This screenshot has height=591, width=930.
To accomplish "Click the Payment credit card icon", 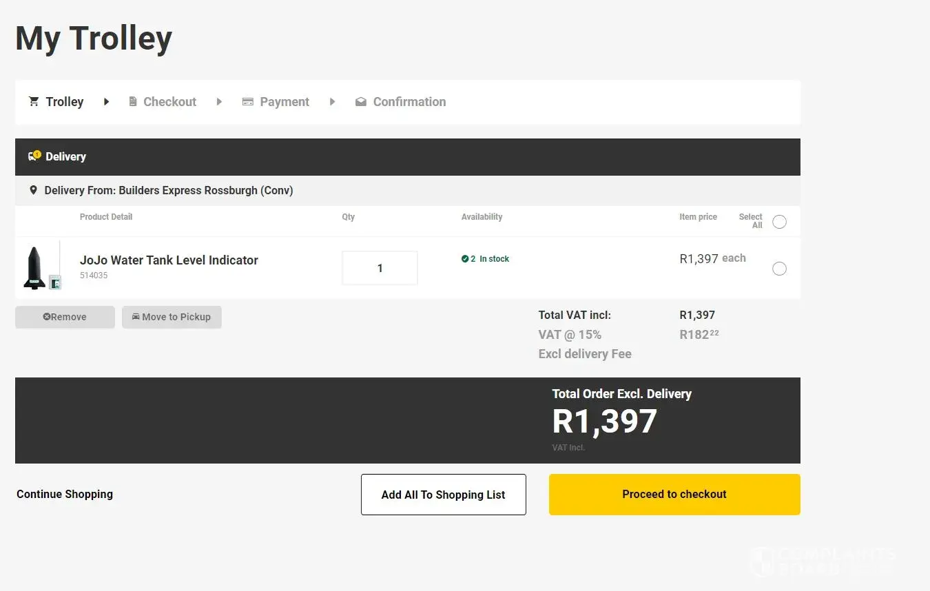I will click(248, 101).
